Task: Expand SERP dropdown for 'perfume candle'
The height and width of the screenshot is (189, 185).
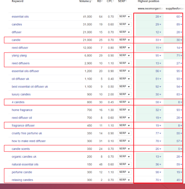Action: [125, 172]
